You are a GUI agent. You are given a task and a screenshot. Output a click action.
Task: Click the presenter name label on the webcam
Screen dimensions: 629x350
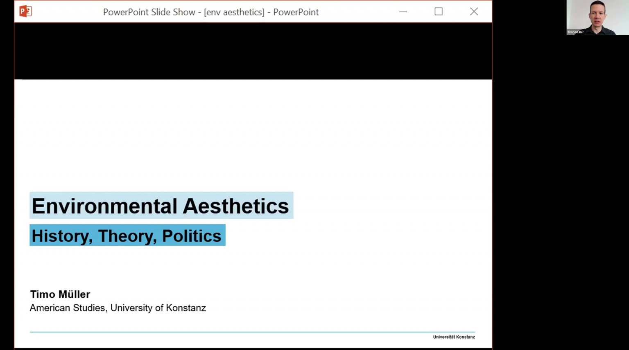coord(575,32)
